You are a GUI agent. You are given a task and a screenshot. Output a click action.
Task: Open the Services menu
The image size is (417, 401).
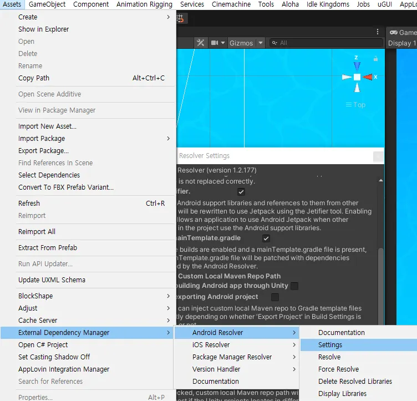[x=192, y=4]
